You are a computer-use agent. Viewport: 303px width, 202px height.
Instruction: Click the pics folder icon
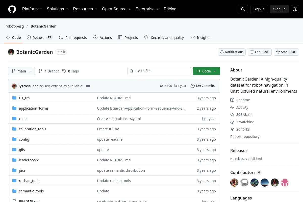pyautogui.click(x=14, y=170)
